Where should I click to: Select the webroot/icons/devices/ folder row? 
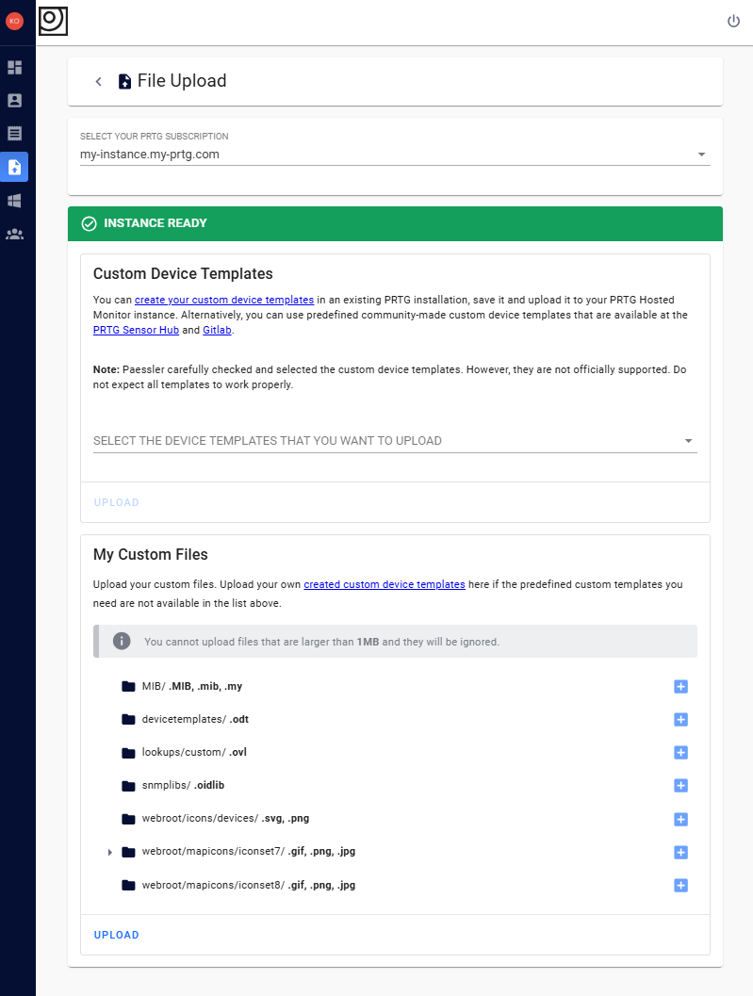(x=202, y=819)
